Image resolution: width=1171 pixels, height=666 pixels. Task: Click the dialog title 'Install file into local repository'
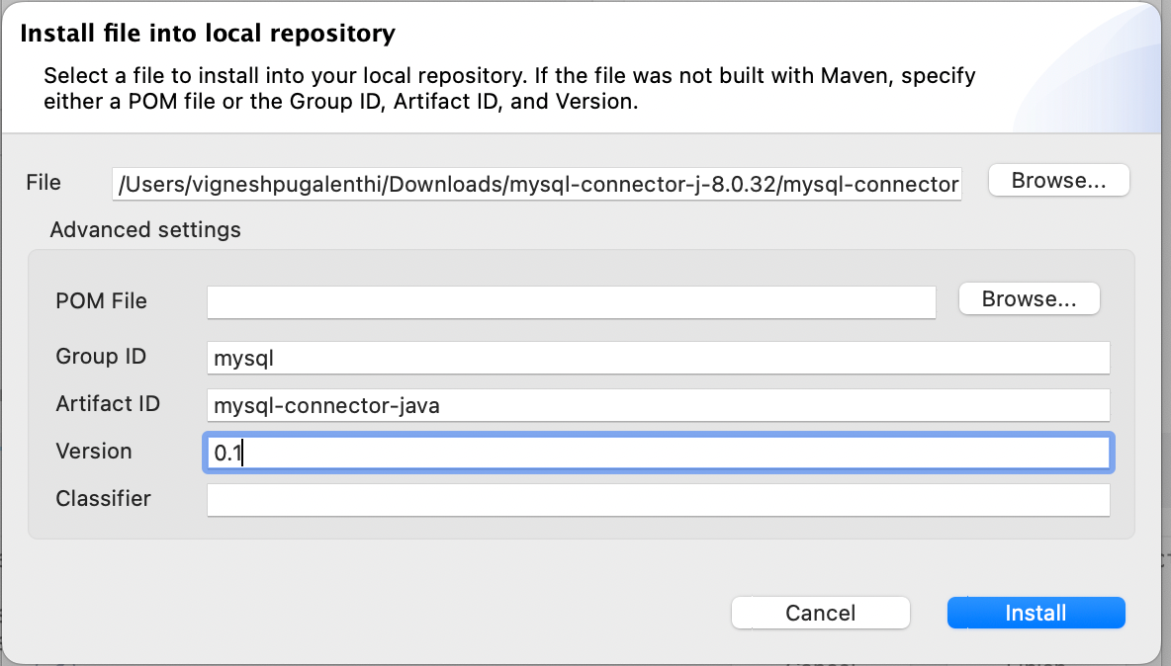point(208,34)
